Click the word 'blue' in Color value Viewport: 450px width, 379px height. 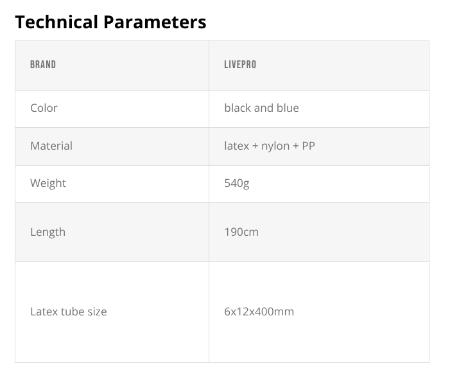288,108
